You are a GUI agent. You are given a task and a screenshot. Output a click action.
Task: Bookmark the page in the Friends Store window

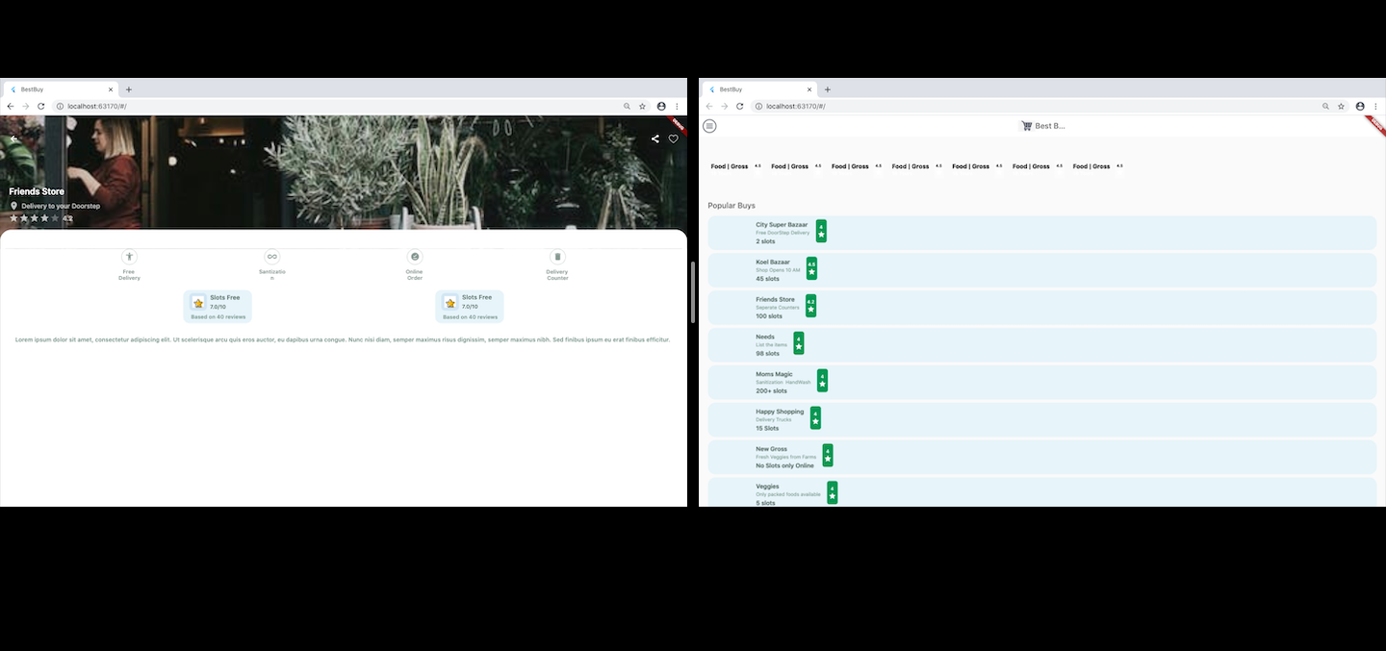pos(642,106)
